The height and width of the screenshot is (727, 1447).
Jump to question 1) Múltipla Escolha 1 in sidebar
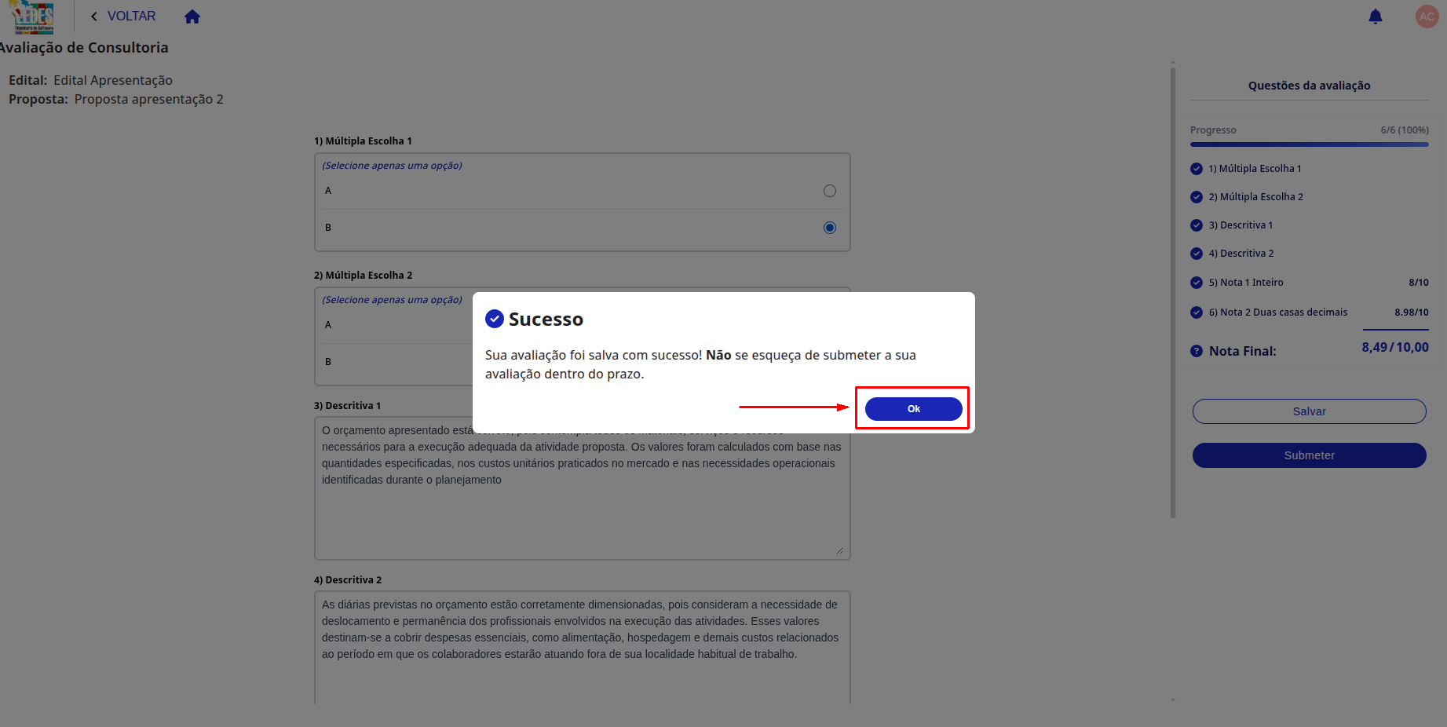tap(1255, 169)
